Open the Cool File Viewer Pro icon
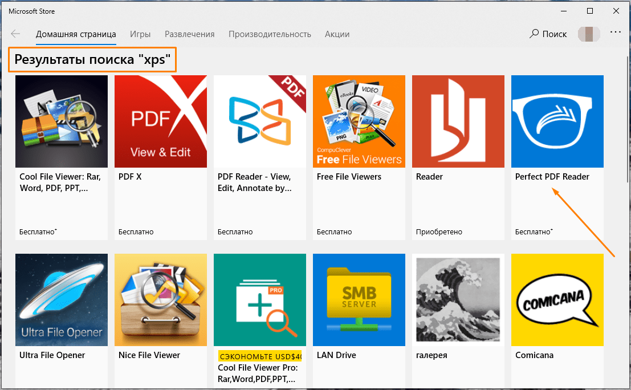Image resolution: width=631 pixels, height=390 pixels. point(260,300)
